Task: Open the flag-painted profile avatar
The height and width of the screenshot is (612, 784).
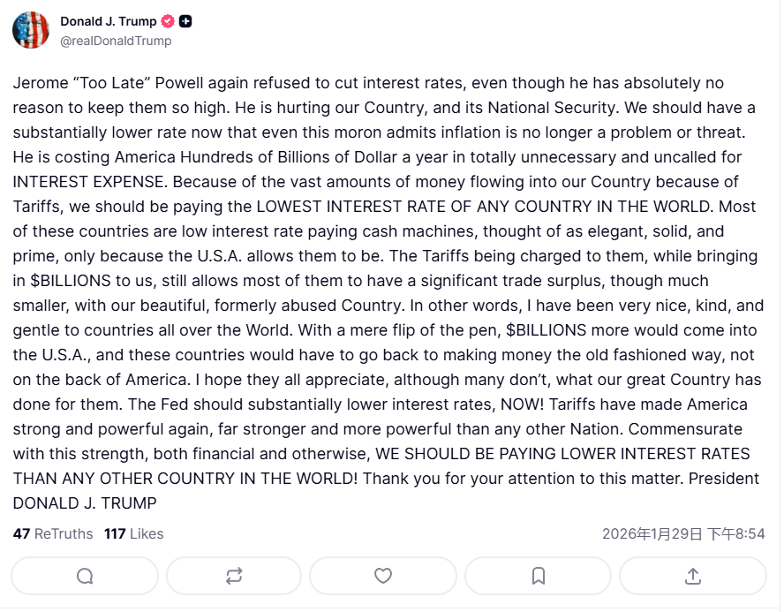Action: [x=31, y=30]
